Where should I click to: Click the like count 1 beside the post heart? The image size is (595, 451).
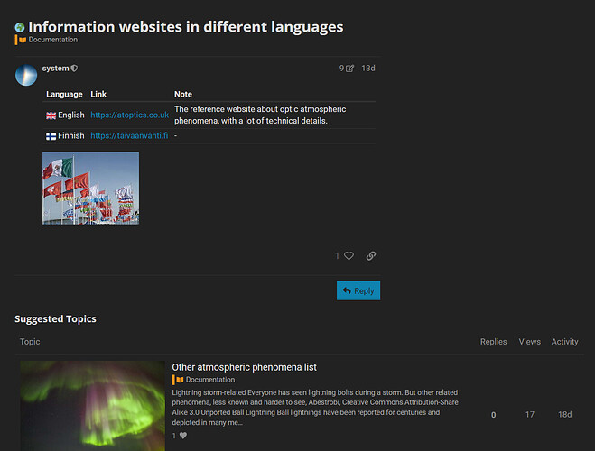[337, 256]
